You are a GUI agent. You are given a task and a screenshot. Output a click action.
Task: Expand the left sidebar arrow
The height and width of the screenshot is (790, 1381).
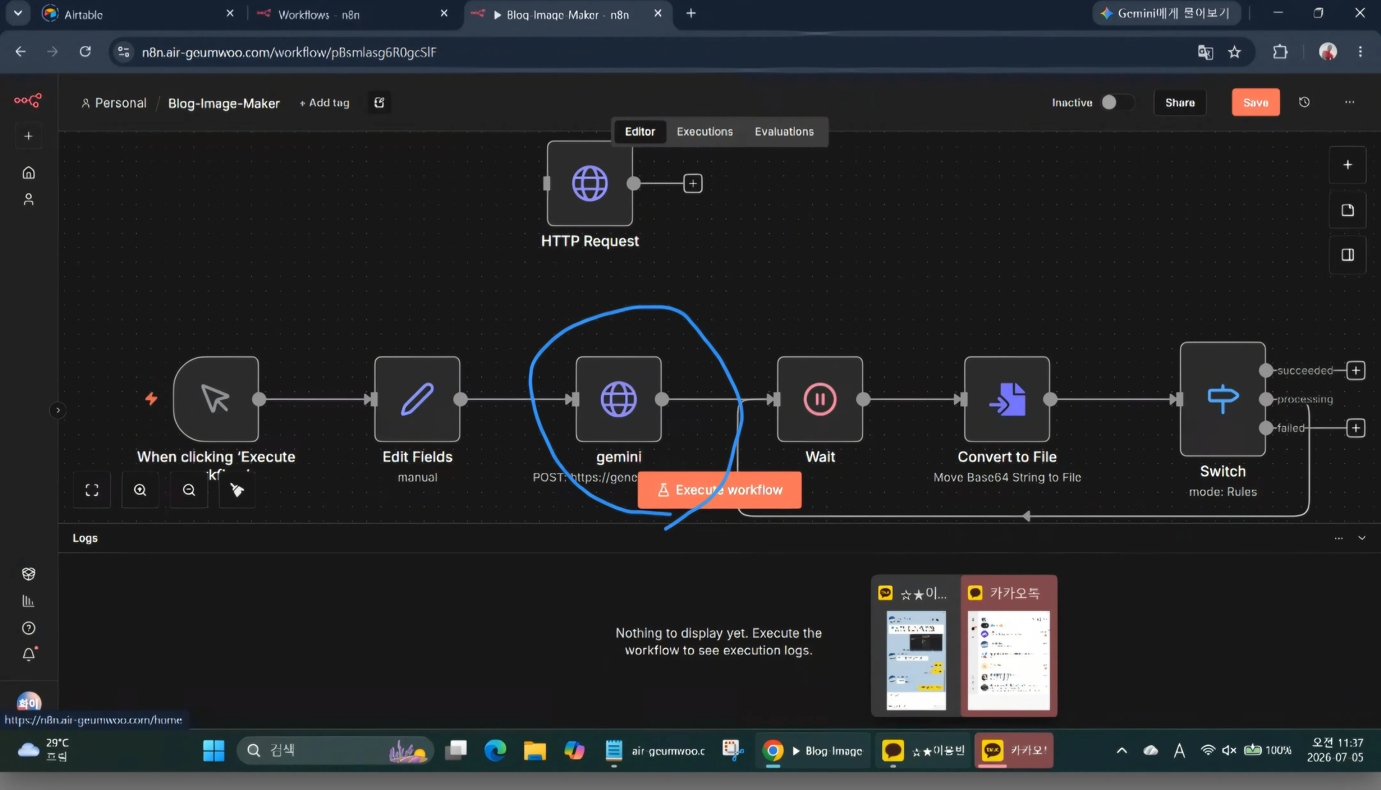58,410
